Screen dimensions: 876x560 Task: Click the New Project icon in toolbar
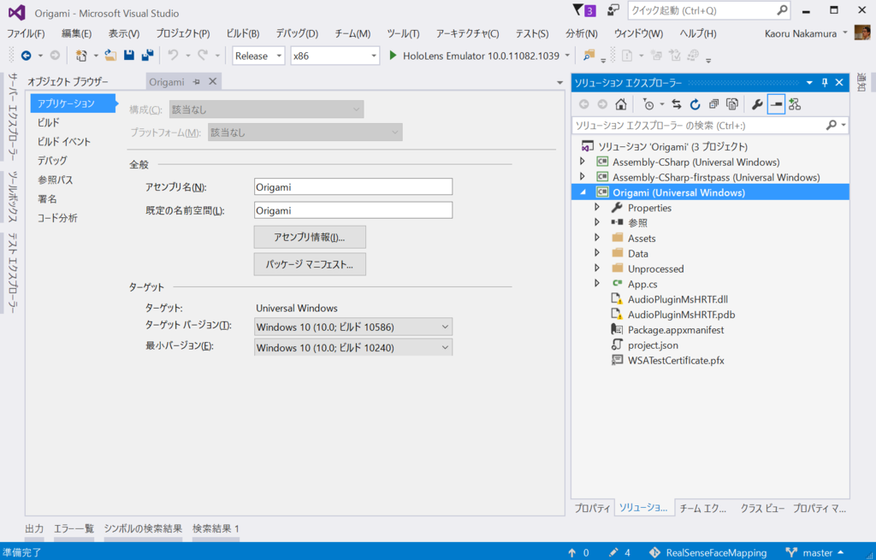(x=81, y=56)
